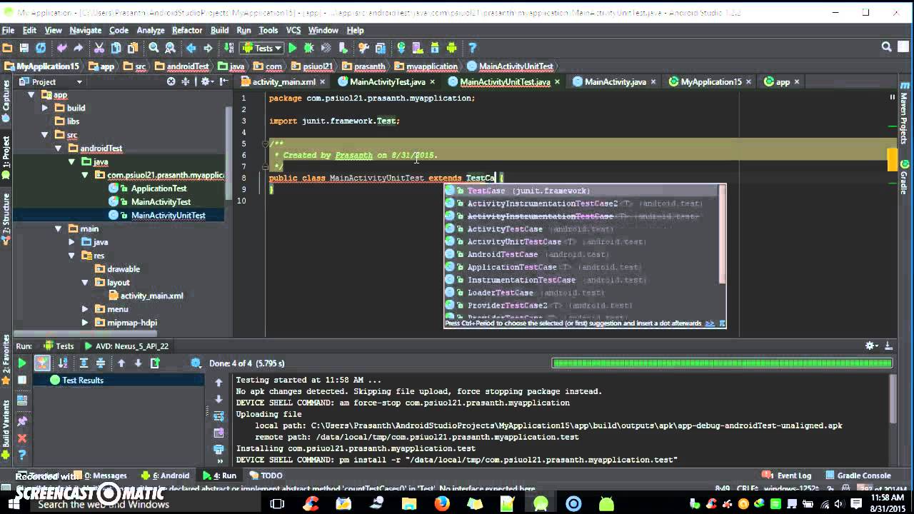The width and height of the screenshot is (914, 514).
Task: Toggle Hide Passed tests button
Action: tap(43, 363)
